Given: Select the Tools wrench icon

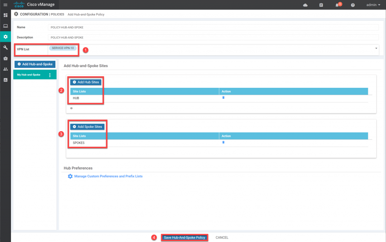Looking at the screenshot, I should click(5, 47).
